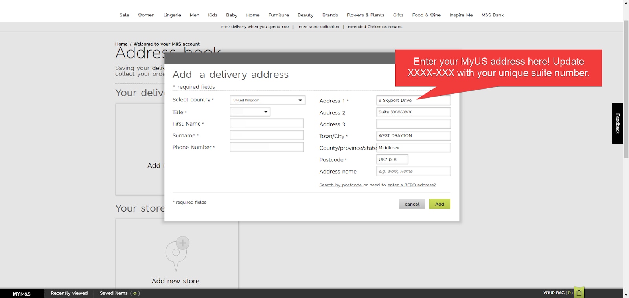This screenshot has width=629, height=298.
Task: Focus the Surname input field
Action: (x=267, y=135)
